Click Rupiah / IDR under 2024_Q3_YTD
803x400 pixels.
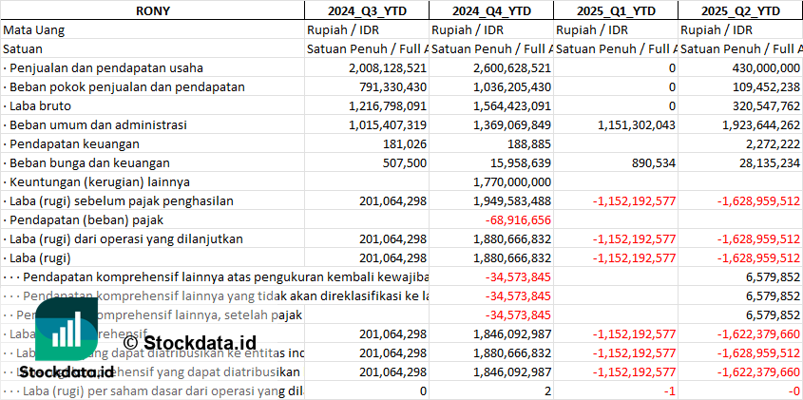coord(343,30)
